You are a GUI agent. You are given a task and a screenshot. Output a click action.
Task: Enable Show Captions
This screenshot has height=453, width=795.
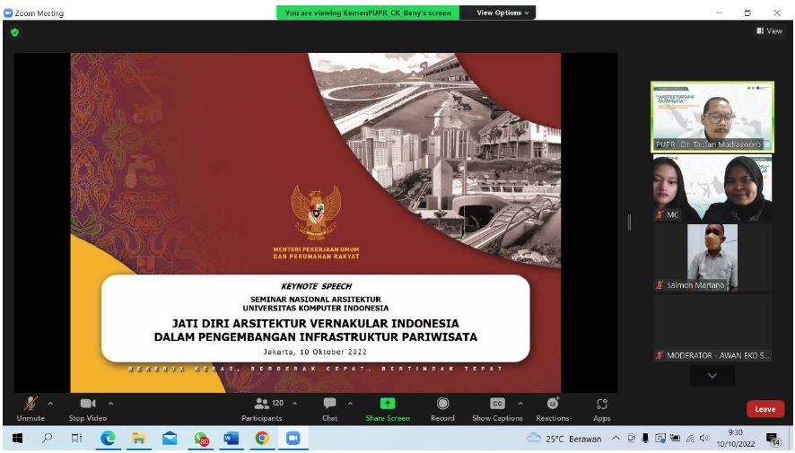pos(497,409)
